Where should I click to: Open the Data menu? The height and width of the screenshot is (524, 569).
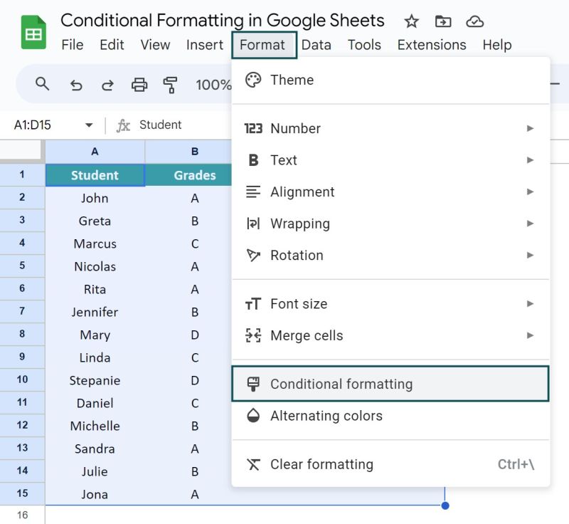316,44
